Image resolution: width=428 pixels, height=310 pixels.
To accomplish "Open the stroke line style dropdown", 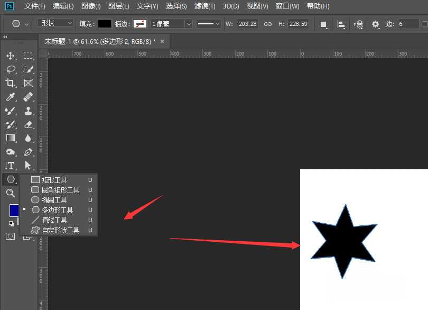I will [x=209, y=24].
